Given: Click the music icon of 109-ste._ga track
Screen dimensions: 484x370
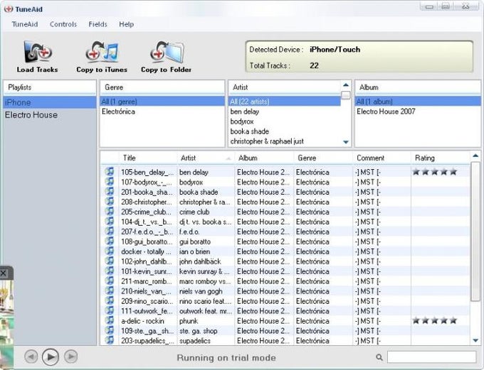Looking at the screenshot, I should 110,330.
